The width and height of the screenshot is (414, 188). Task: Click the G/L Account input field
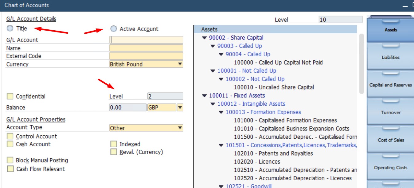[146, 40]
